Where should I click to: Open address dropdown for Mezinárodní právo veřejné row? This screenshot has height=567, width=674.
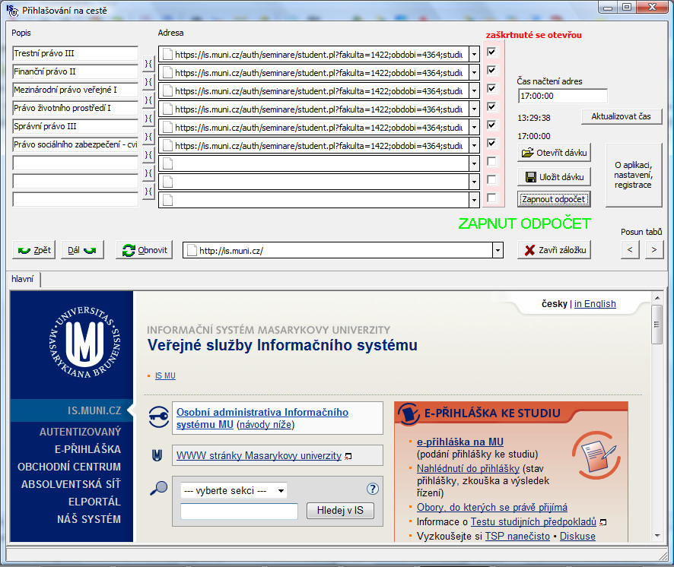474,91
